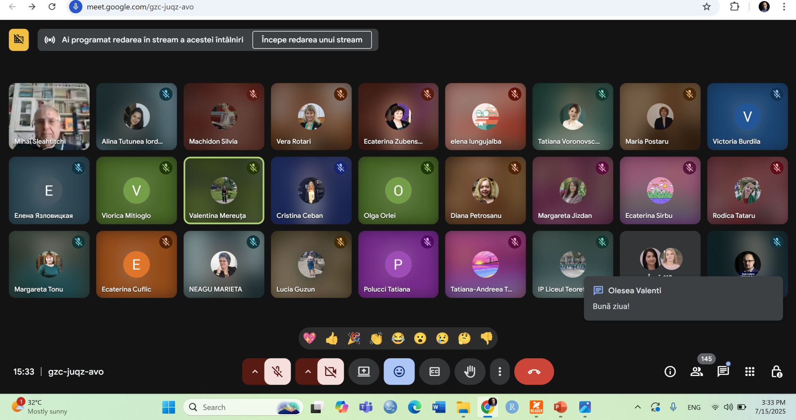Hide the emoji reactions bar
Viewport: 796px width, 420px height.
[x=399, y=371]
